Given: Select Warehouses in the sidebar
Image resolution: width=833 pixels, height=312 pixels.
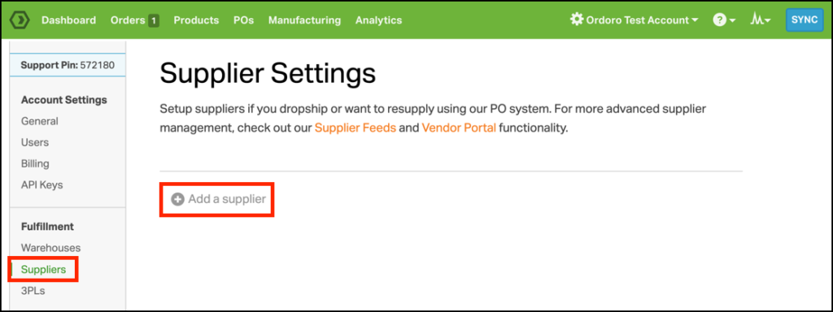Looking at the screenshot, I should coord(51,248).
